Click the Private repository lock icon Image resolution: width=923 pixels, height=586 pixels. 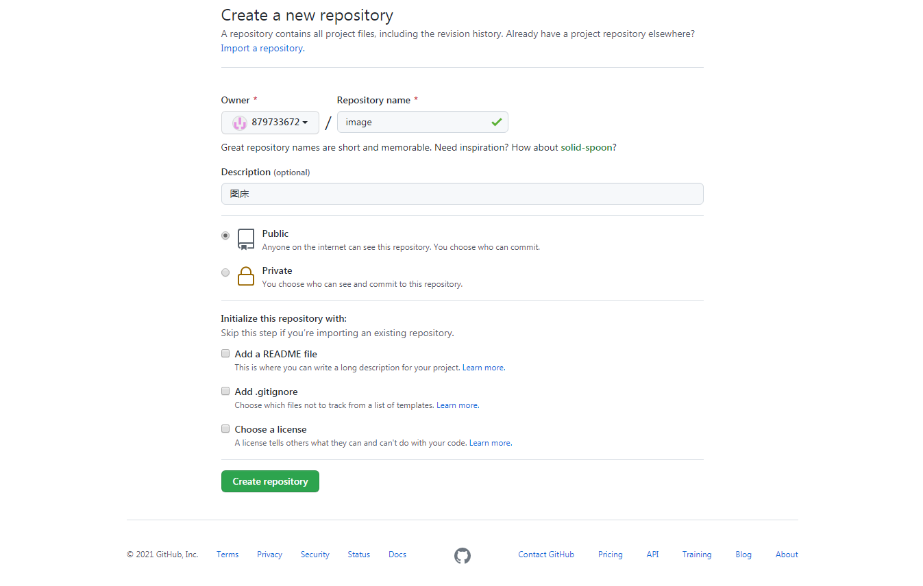(x=246, y=276)
